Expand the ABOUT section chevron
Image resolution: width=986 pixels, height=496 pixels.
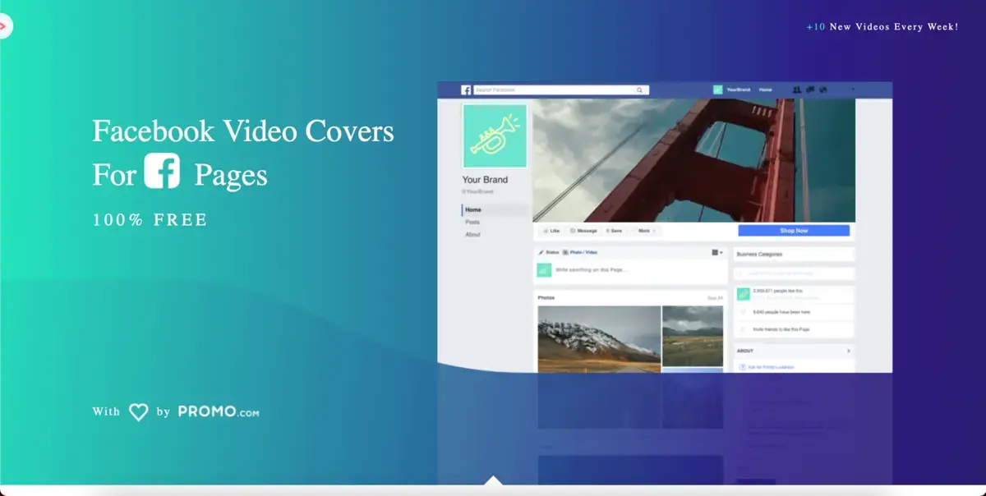click(849, 351)
